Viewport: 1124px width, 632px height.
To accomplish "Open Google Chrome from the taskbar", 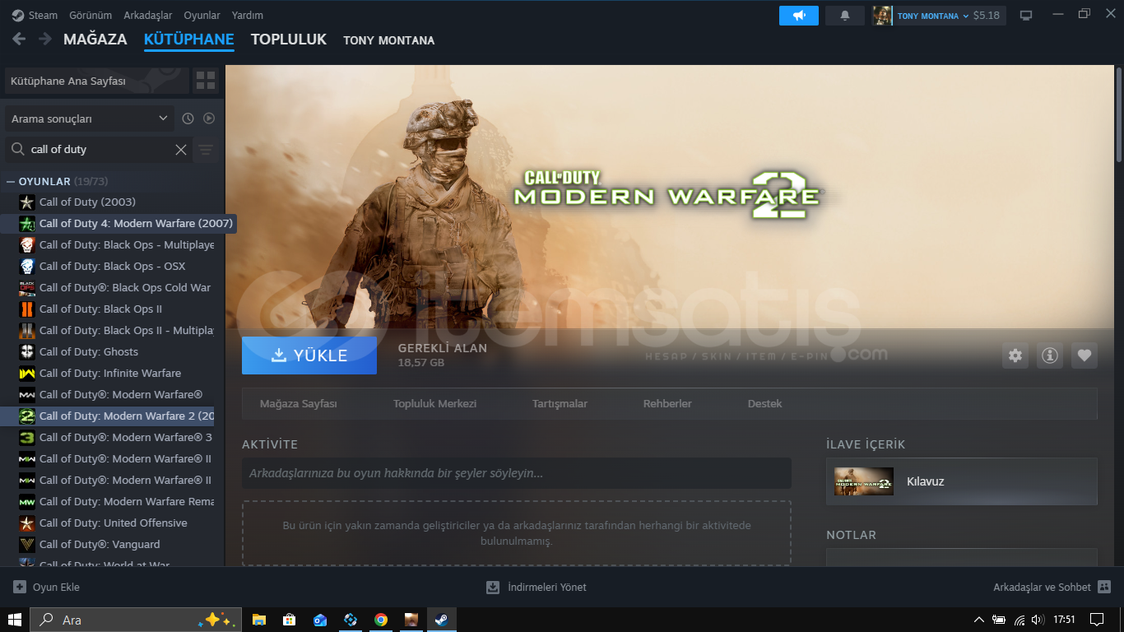I will 380,620.
